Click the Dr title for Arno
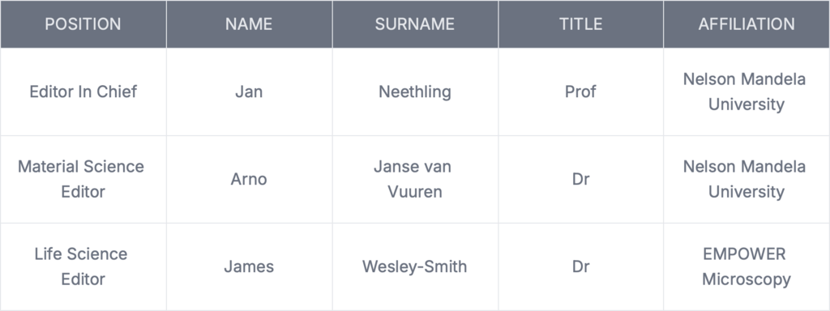830x311 pixels. pyautogui.click(x=580, y=179)
